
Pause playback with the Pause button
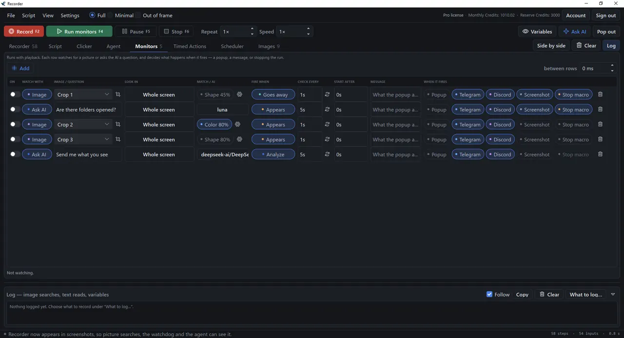[136, 32]
